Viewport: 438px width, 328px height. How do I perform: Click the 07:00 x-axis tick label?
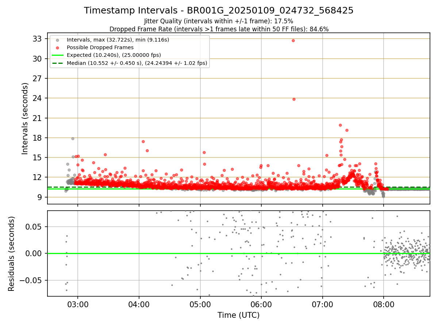point(322,304)
